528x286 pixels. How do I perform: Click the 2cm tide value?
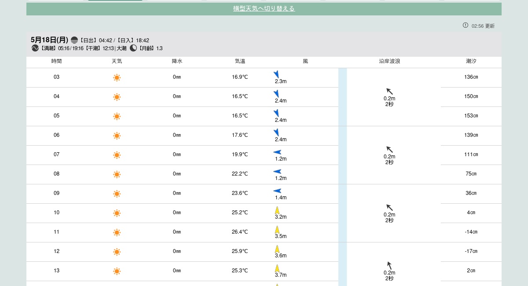471,271
